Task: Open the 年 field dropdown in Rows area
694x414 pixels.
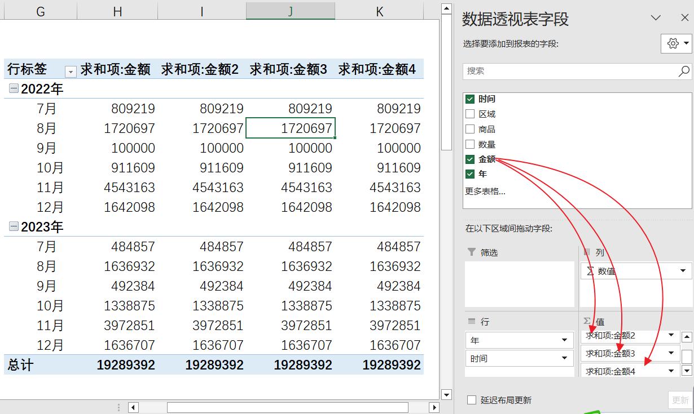Action: click(x=565, y=340)
